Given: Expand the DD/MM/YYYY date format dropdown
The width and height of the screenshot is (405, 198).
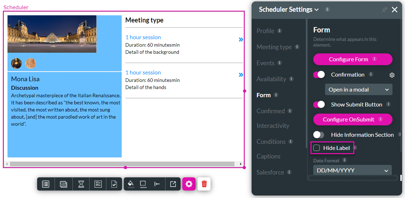Looking at the screenshot, I should point(352,171).
